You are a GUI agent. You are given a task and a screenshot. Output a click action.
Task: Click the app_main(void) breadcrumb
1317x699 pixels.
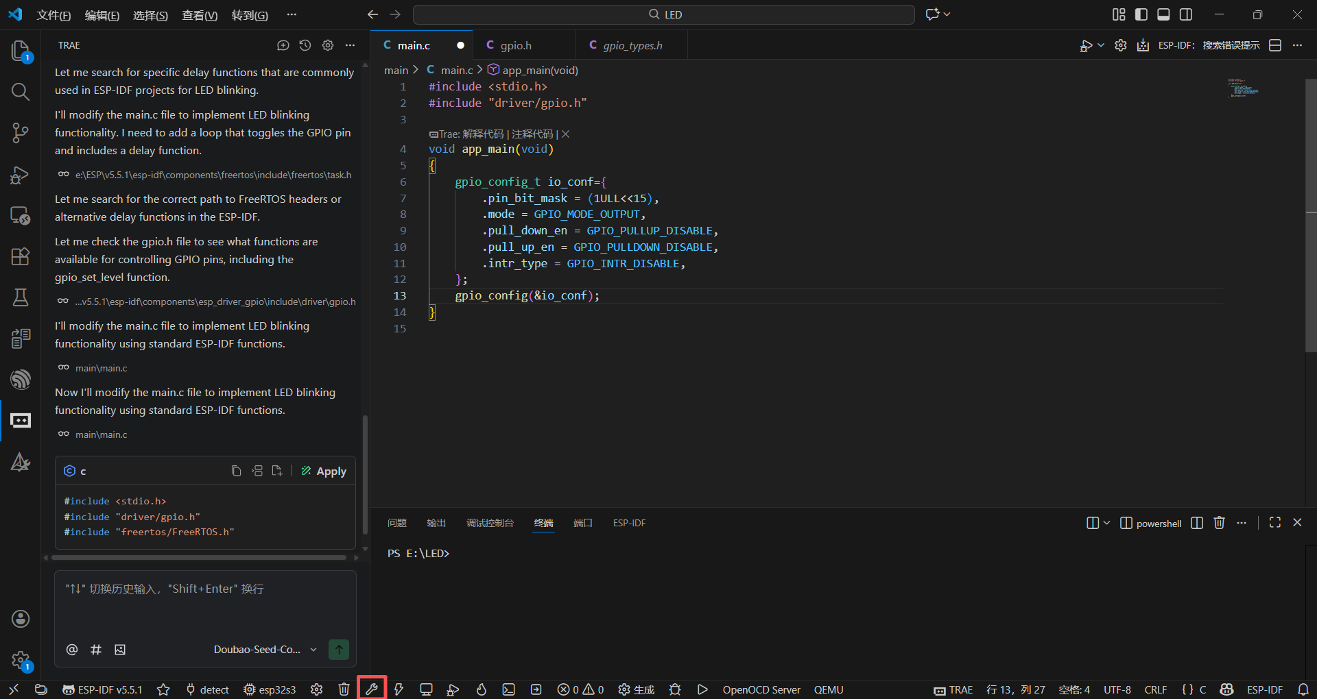(533, 70)
